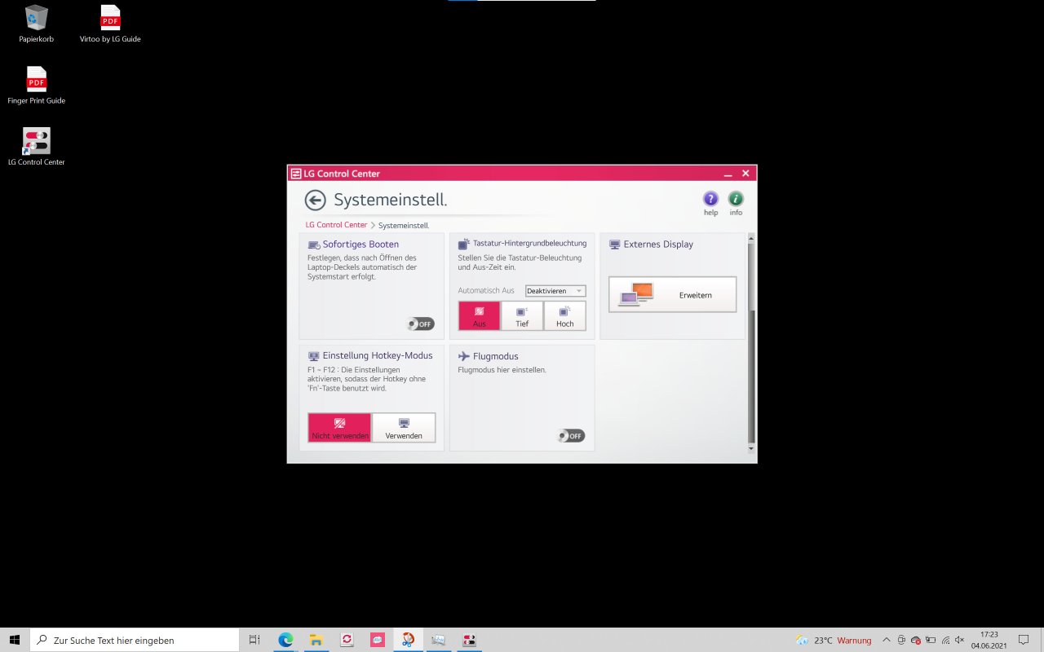This screenshot has width=1044, height=652.
Task: Open Task View in the taskbar
Action: click(254, 640)
